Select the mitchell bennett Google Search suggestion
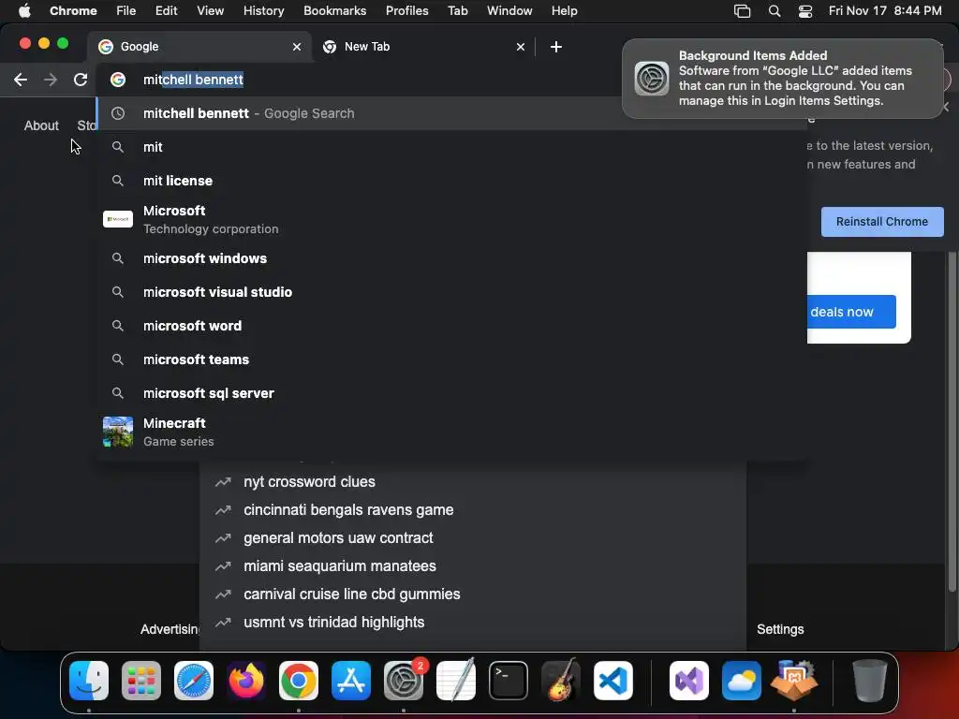 [x=451, y=113]
